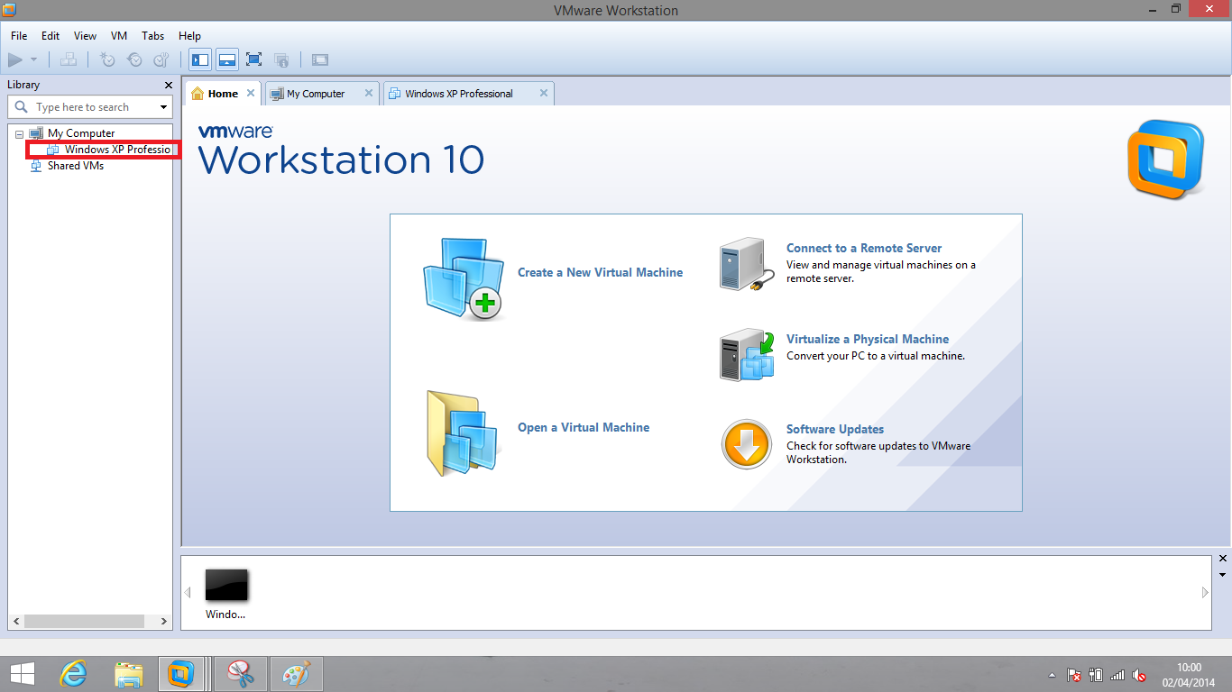Select Windows XP Professional in the Library tree
The image size is (1232, 692).
pyautogui.click(x=117, y=150)
